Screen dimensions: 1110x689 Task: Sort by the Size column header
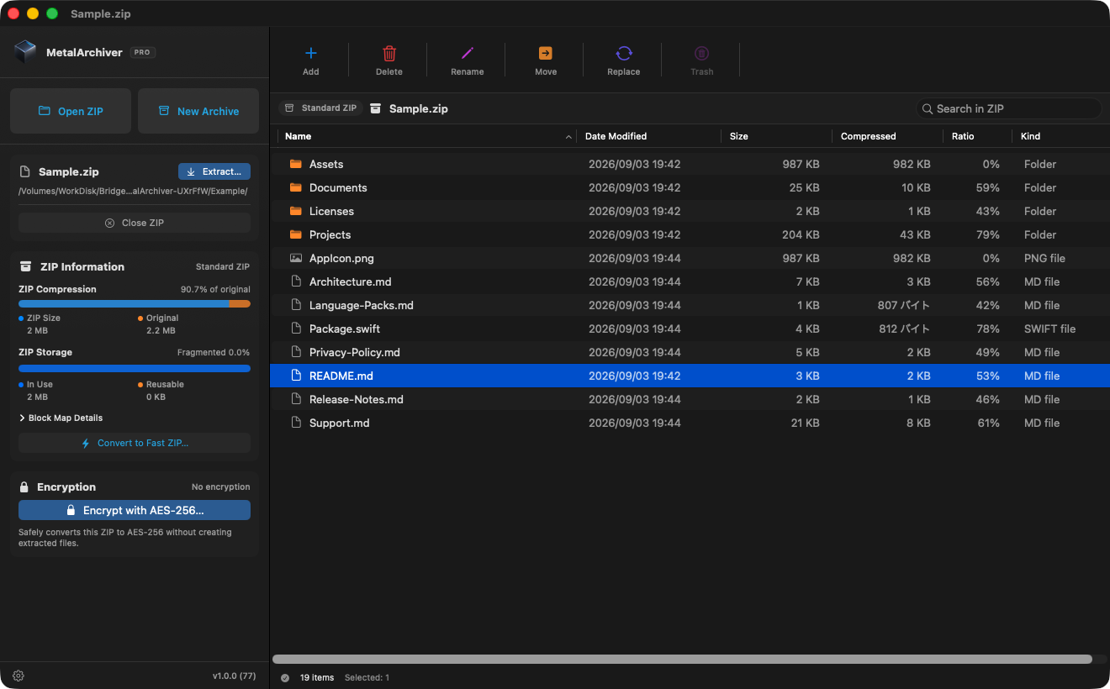(776, 136)
